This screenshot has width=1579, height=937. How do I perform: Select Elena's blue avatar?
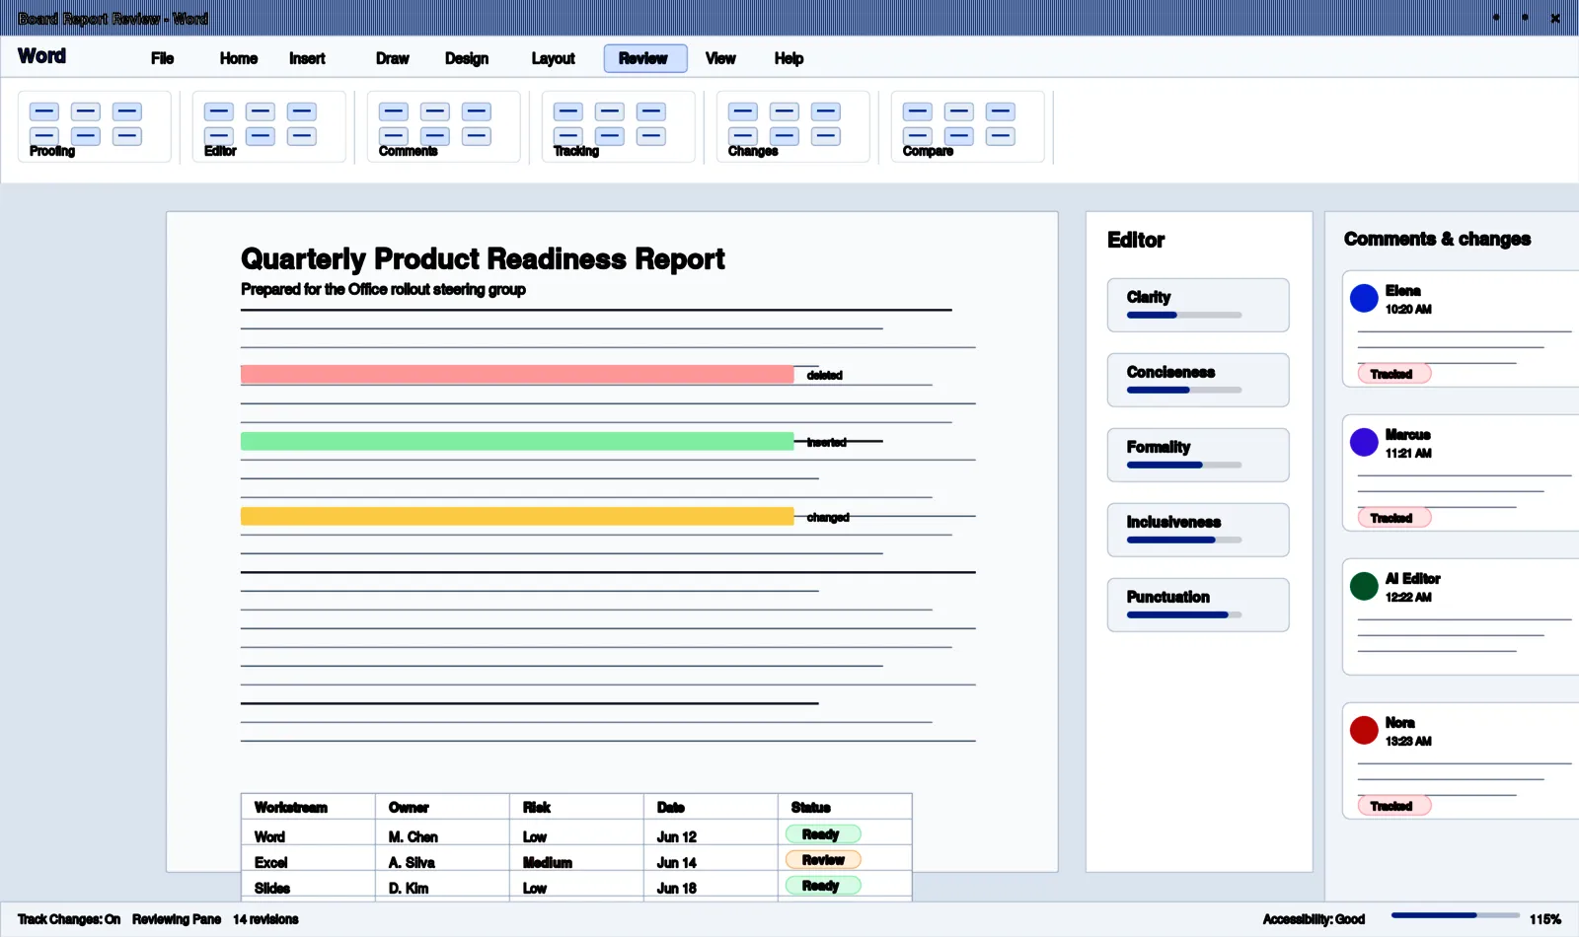(1364, 298)
